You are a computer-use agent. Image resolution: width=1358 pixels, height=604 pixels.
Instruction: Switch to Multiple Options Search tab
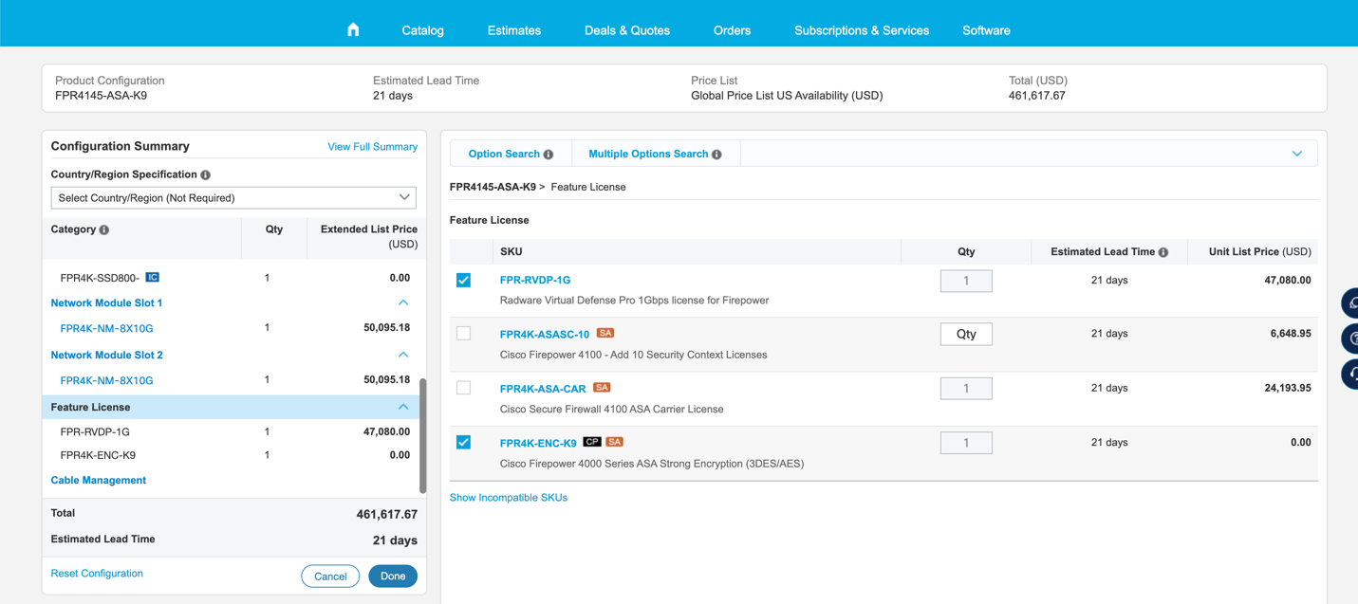655,154
